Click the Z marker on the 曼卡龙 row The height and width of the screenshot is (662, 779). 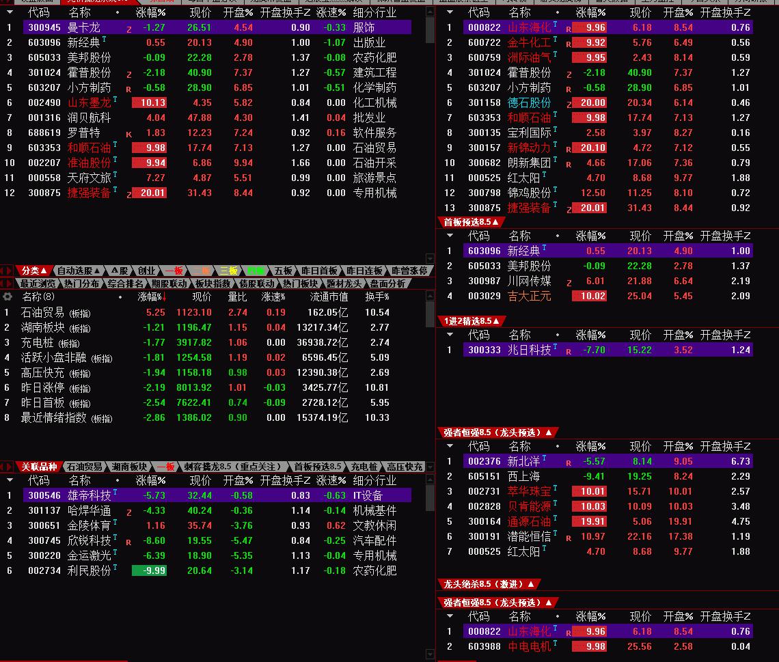(x=129, y=29)
